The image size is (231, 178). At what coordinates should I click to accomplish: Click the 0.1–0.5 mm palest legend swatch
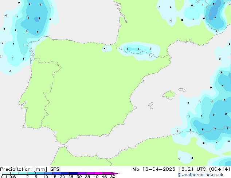[6, 173]
